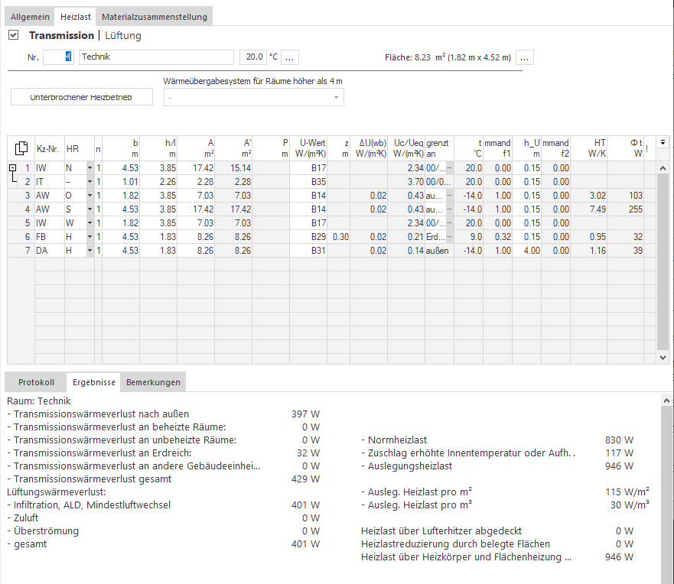Collapse the tree node at row 1 IW
Viewport: 674px width, 584px height.
[13, 168]
